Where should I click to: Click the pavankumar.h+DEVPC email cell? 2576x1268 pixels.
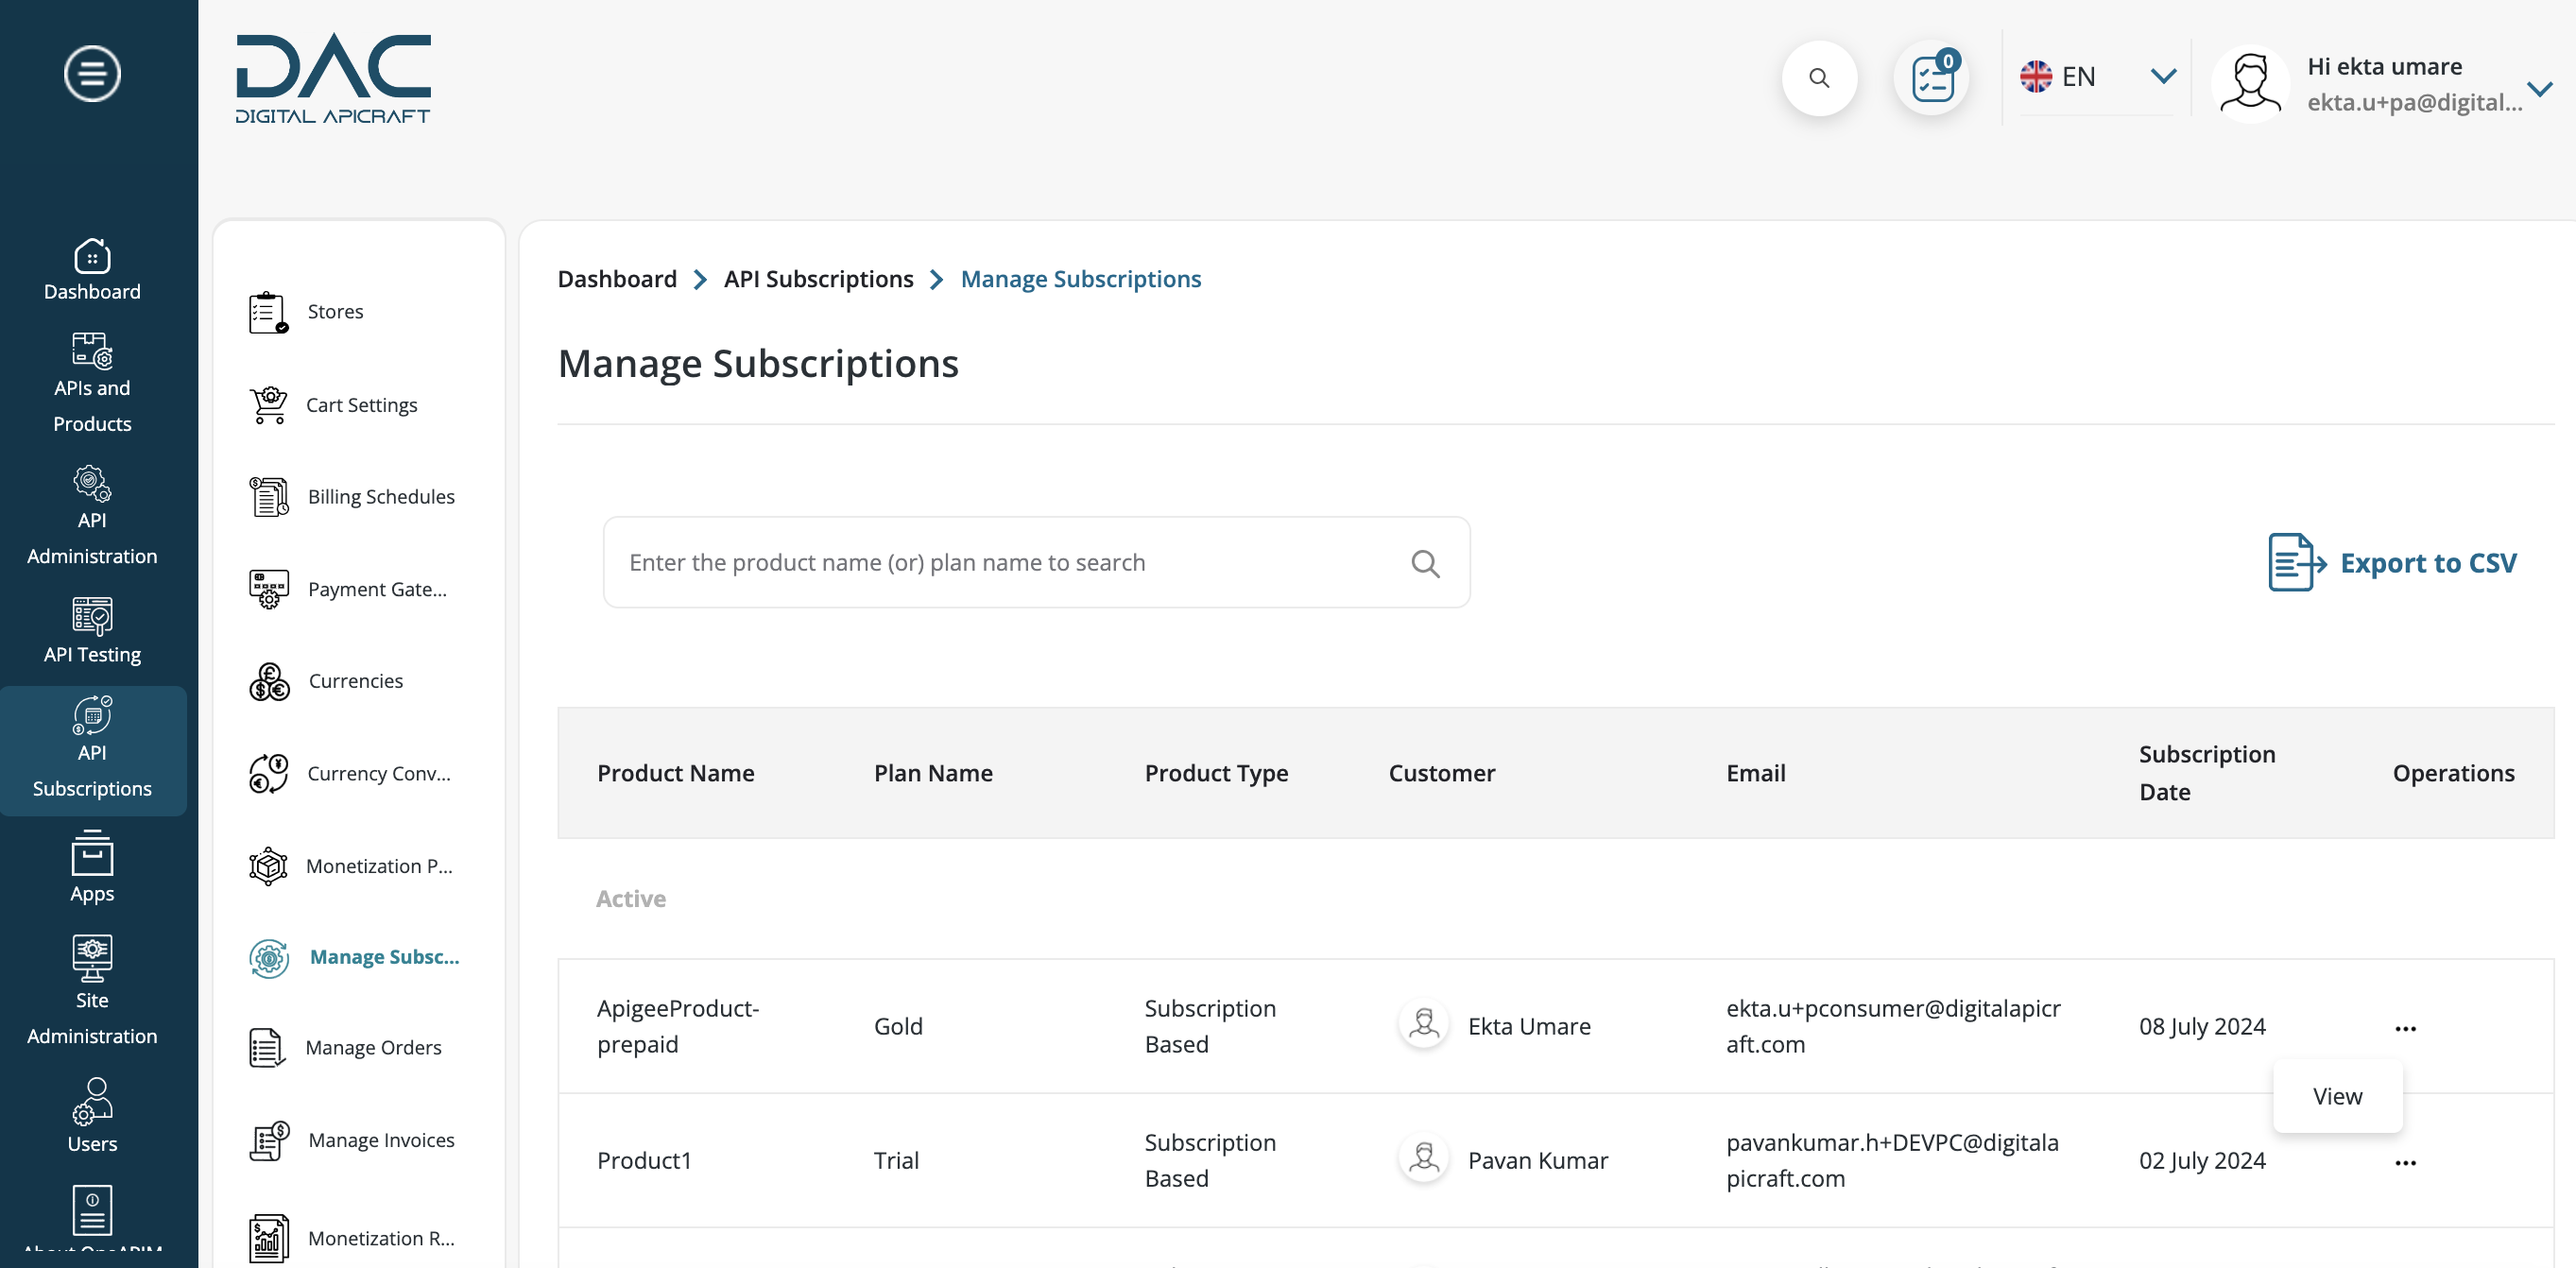click(x=1892, y=1160)
